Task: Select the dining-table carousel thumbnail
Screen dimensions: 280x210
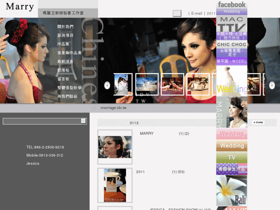Action: tap(198, 84)
